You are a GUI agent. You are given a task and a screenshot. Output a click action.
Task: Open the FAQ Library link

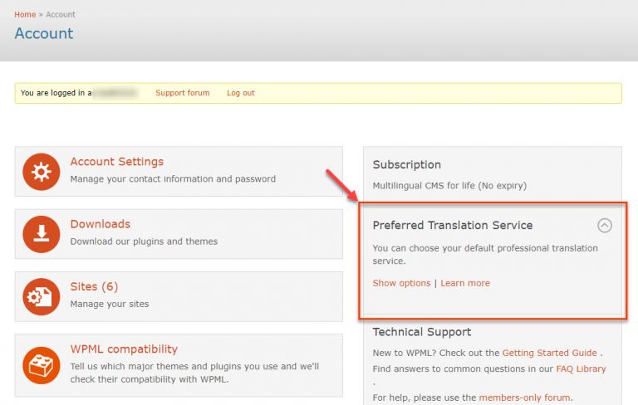point(581,368)
